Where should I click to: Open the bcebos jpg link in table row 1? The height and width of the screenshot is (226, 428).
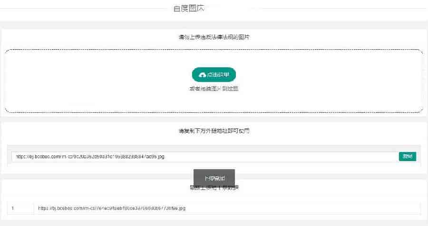pyautogui.click(x=112, y=208)
